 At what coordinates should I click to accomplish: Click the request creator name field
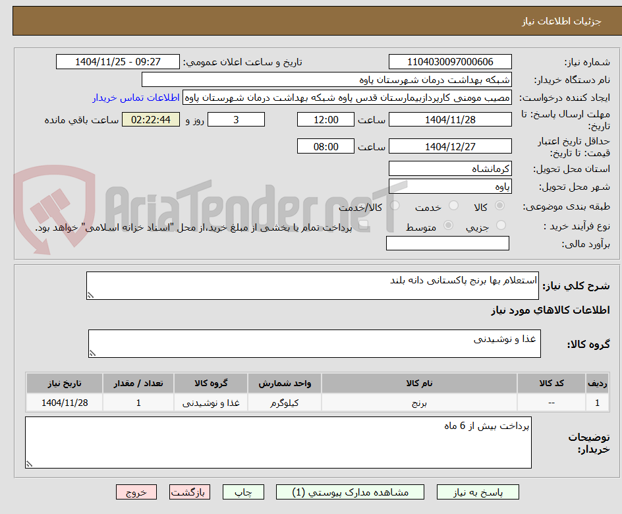pyautogui.click(x=347, y=98)
